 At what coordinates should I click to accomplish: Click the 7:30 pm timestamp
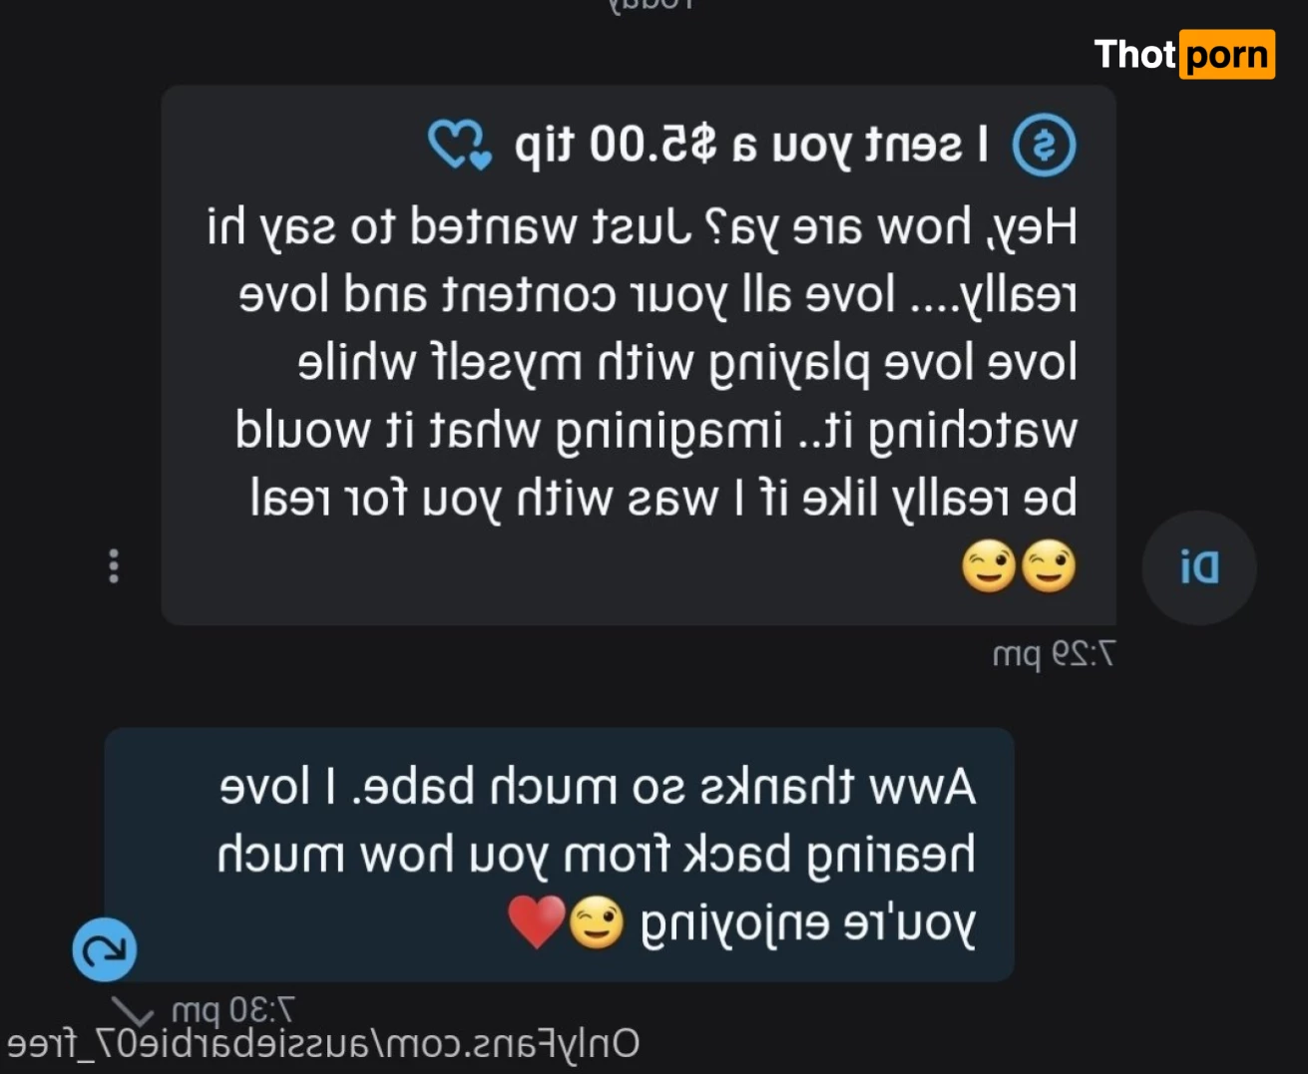click(233, 1010)
